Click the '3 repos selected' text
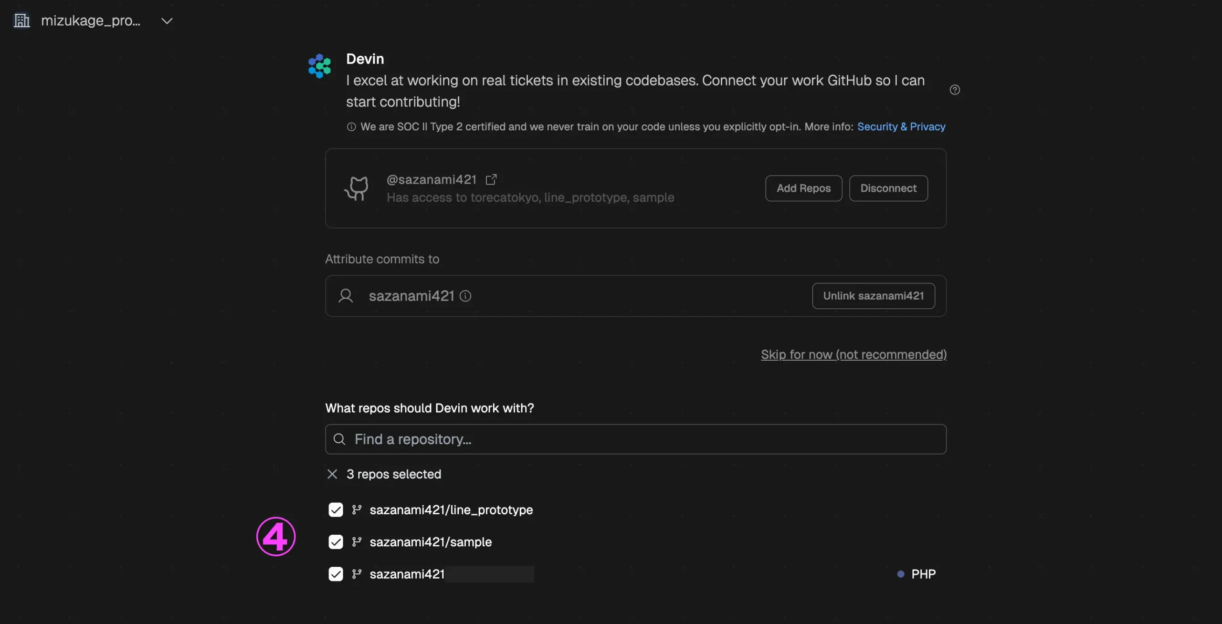Viewport: 1222px width, 624px height. [x=394, y=474]
